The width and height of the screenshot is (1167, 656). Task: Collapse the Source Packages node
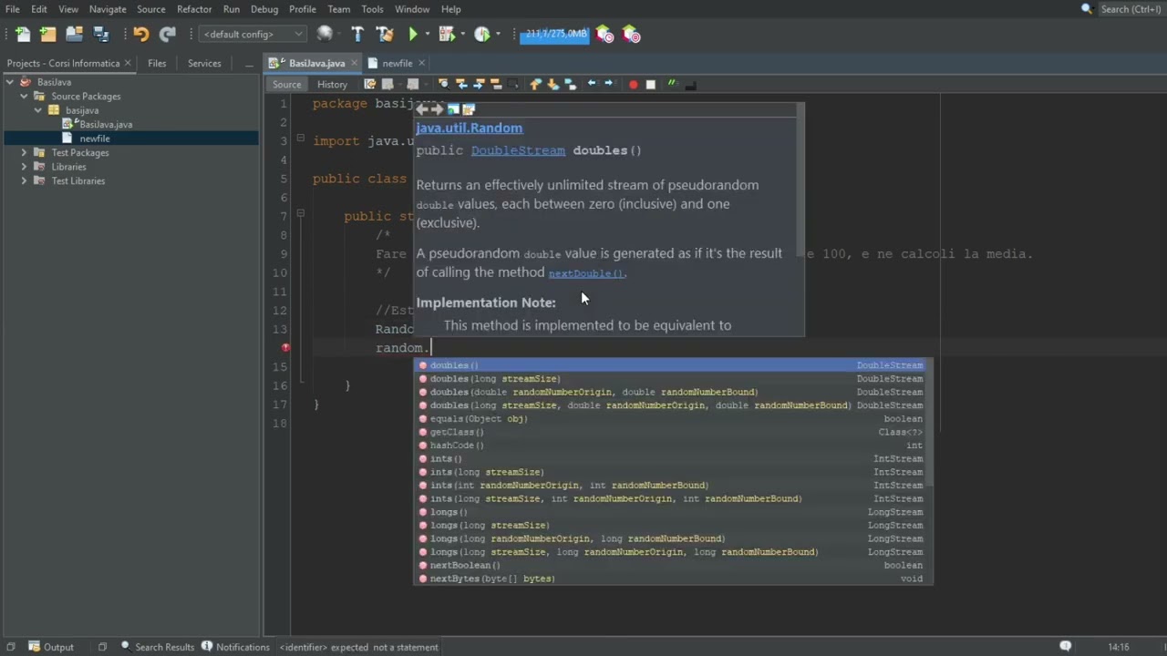(x=24, y=96)
